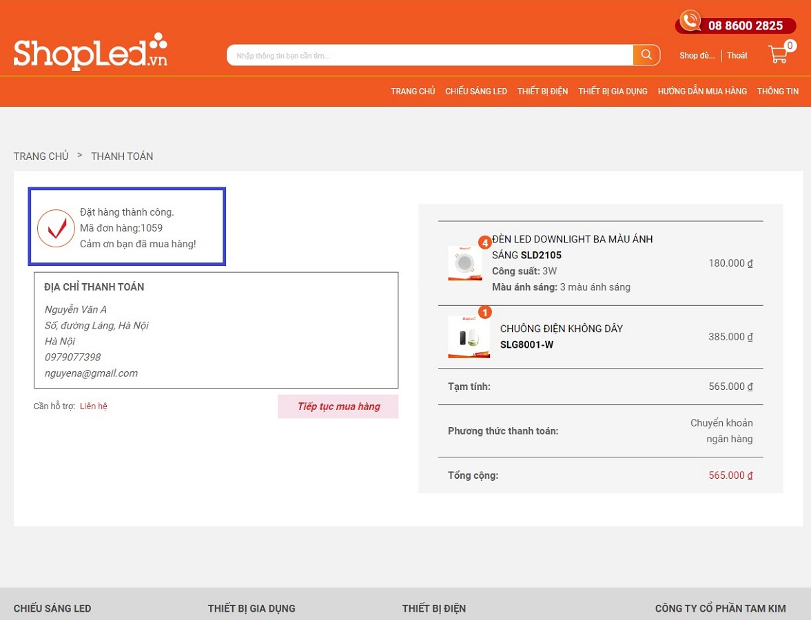This screenshot has width=811, height=620.
Task: Open Hướng Dẫn Mua Hàng menu
Action: coord(702,92)
